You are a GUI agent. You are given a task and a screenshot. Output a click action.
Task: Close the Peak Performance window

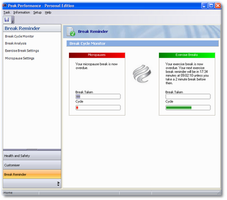218,6
